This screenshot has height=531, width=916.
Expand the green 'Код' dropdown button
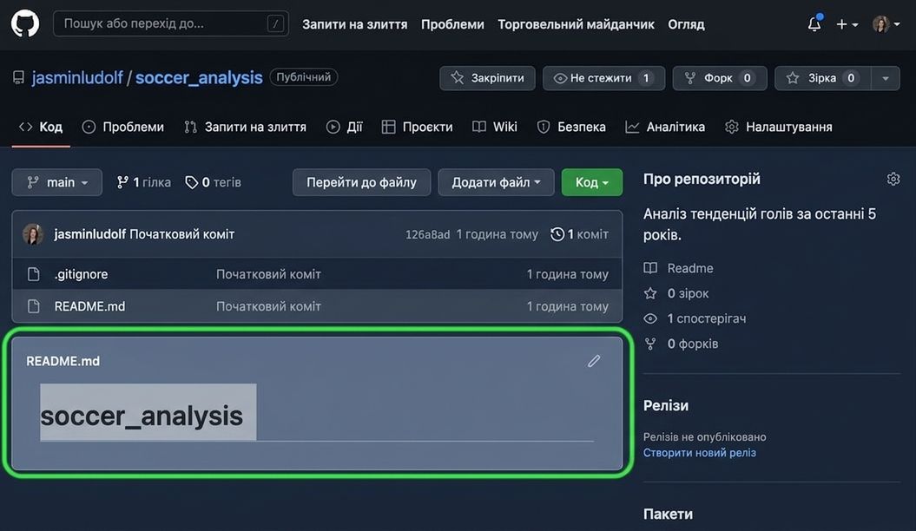point(592,183)
